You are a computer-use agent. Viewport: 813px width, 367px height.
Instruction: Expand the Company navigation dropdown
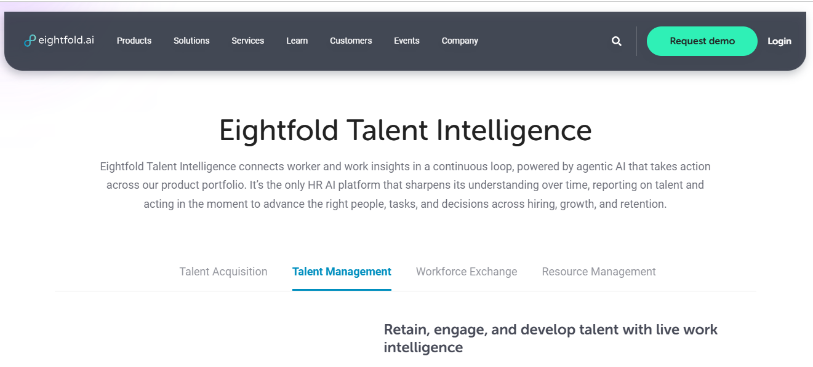coord(460,41)
